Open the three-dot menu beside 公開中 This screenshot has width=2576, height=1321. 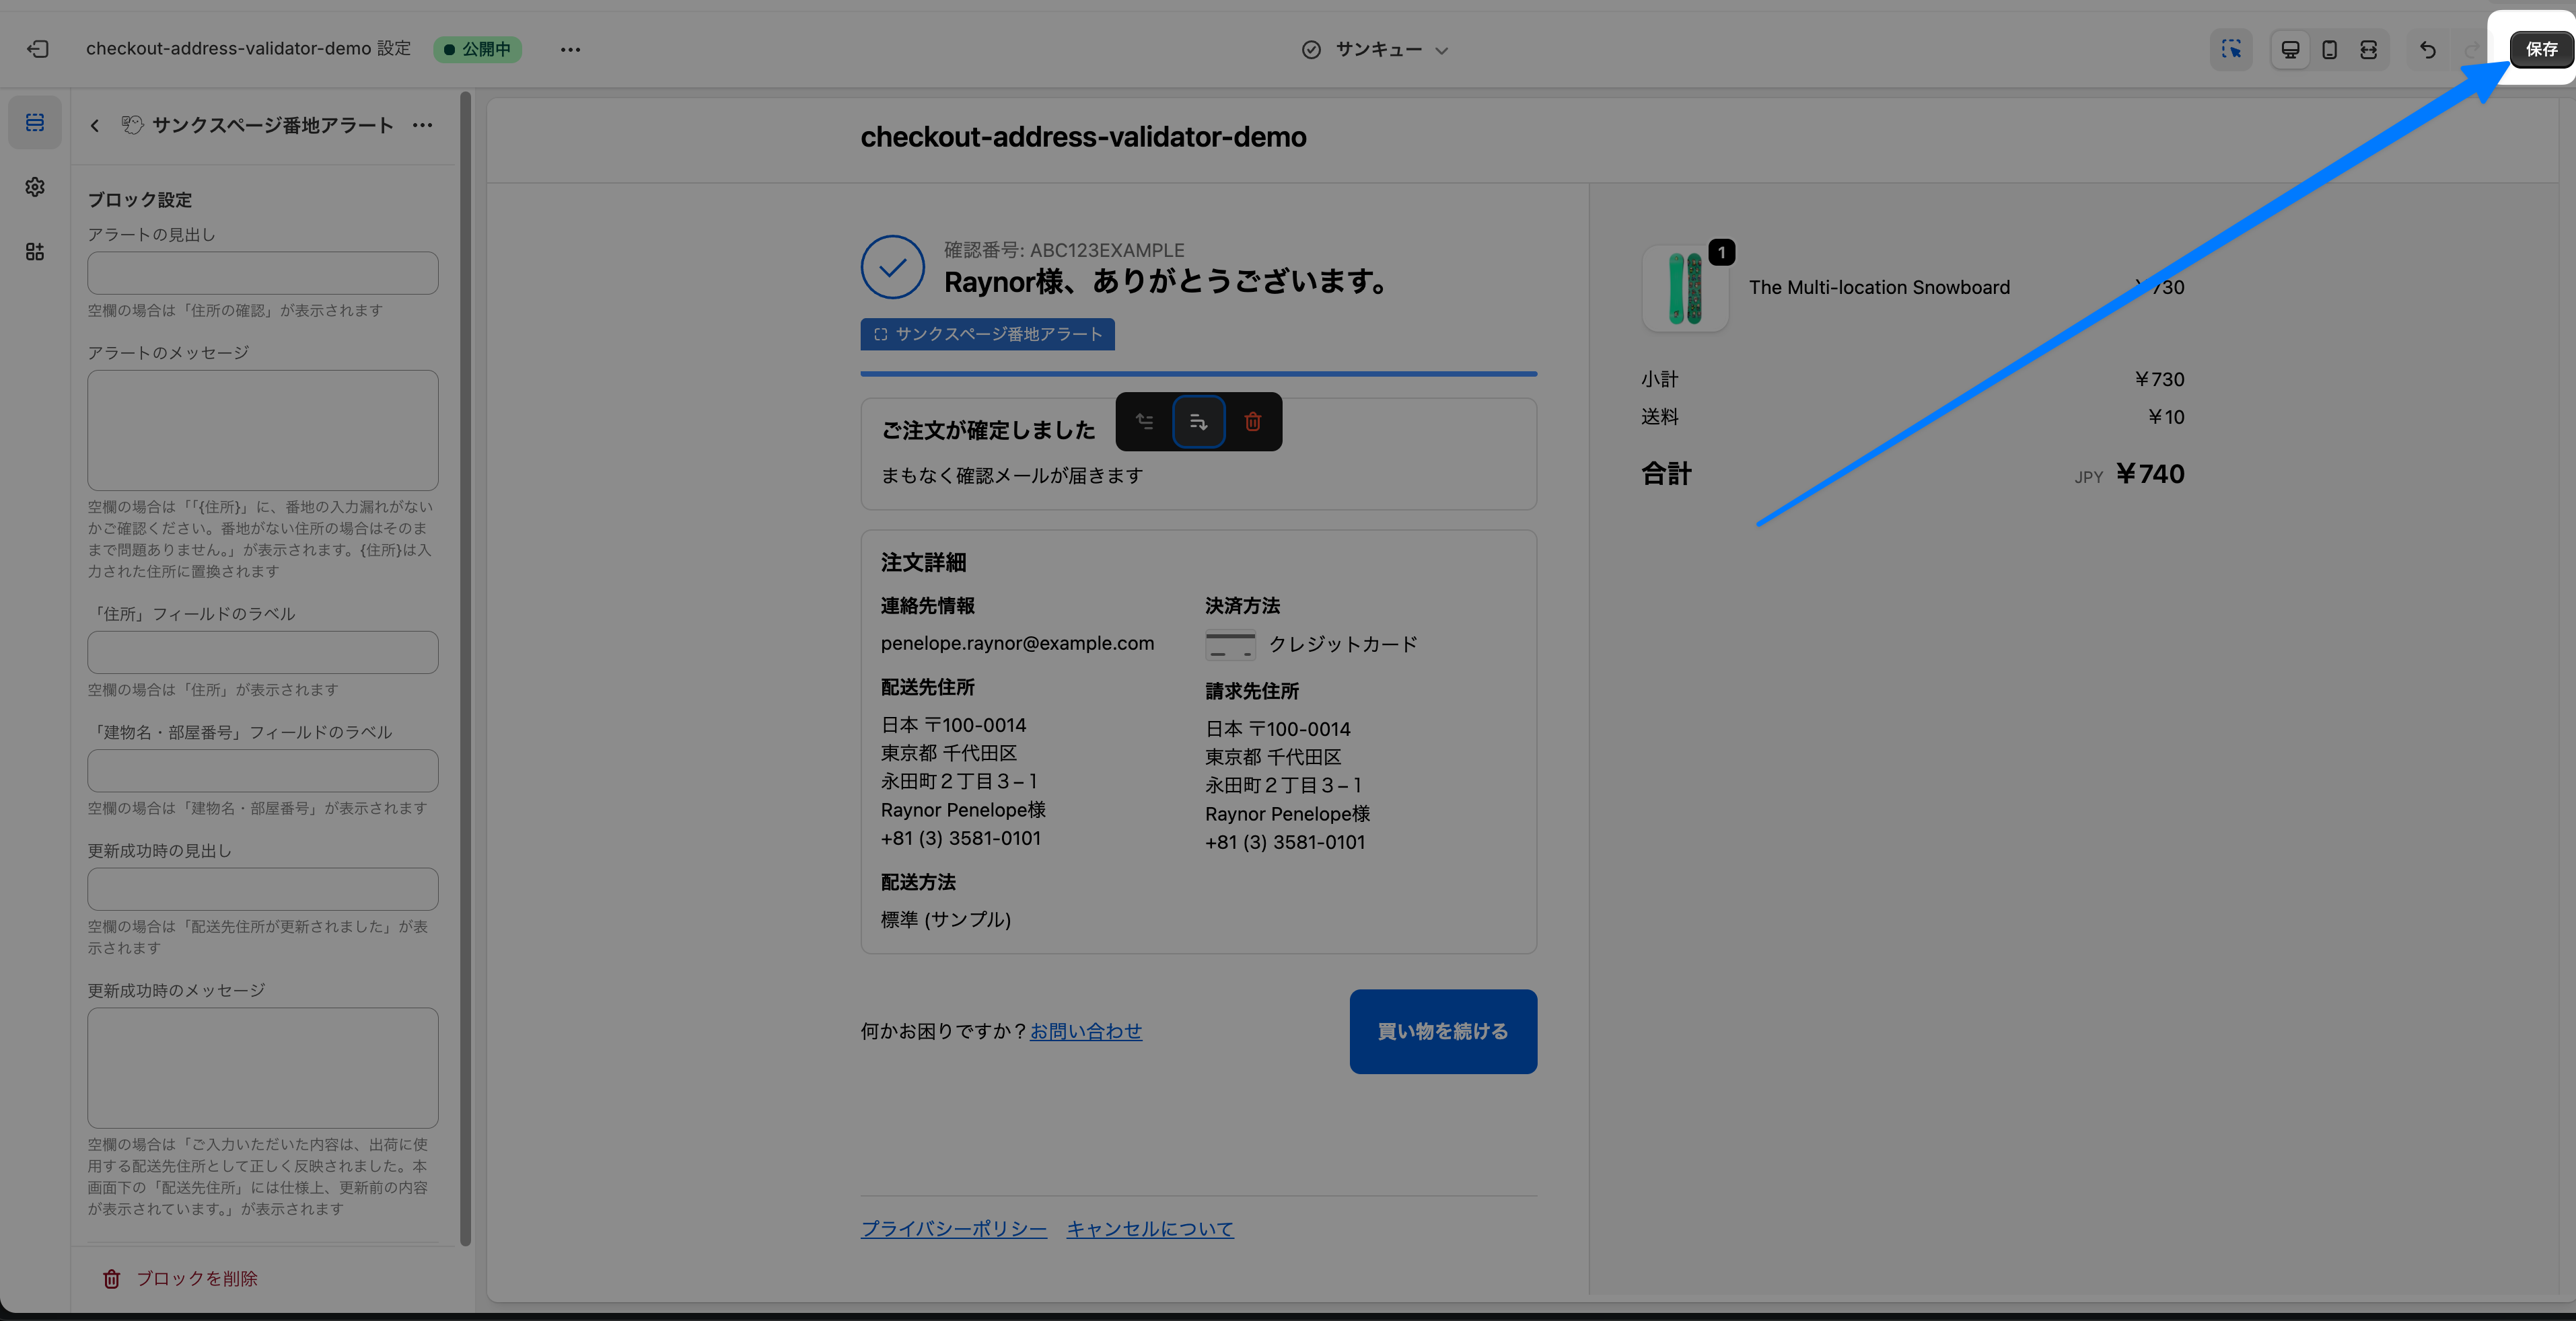coord(570,49)
